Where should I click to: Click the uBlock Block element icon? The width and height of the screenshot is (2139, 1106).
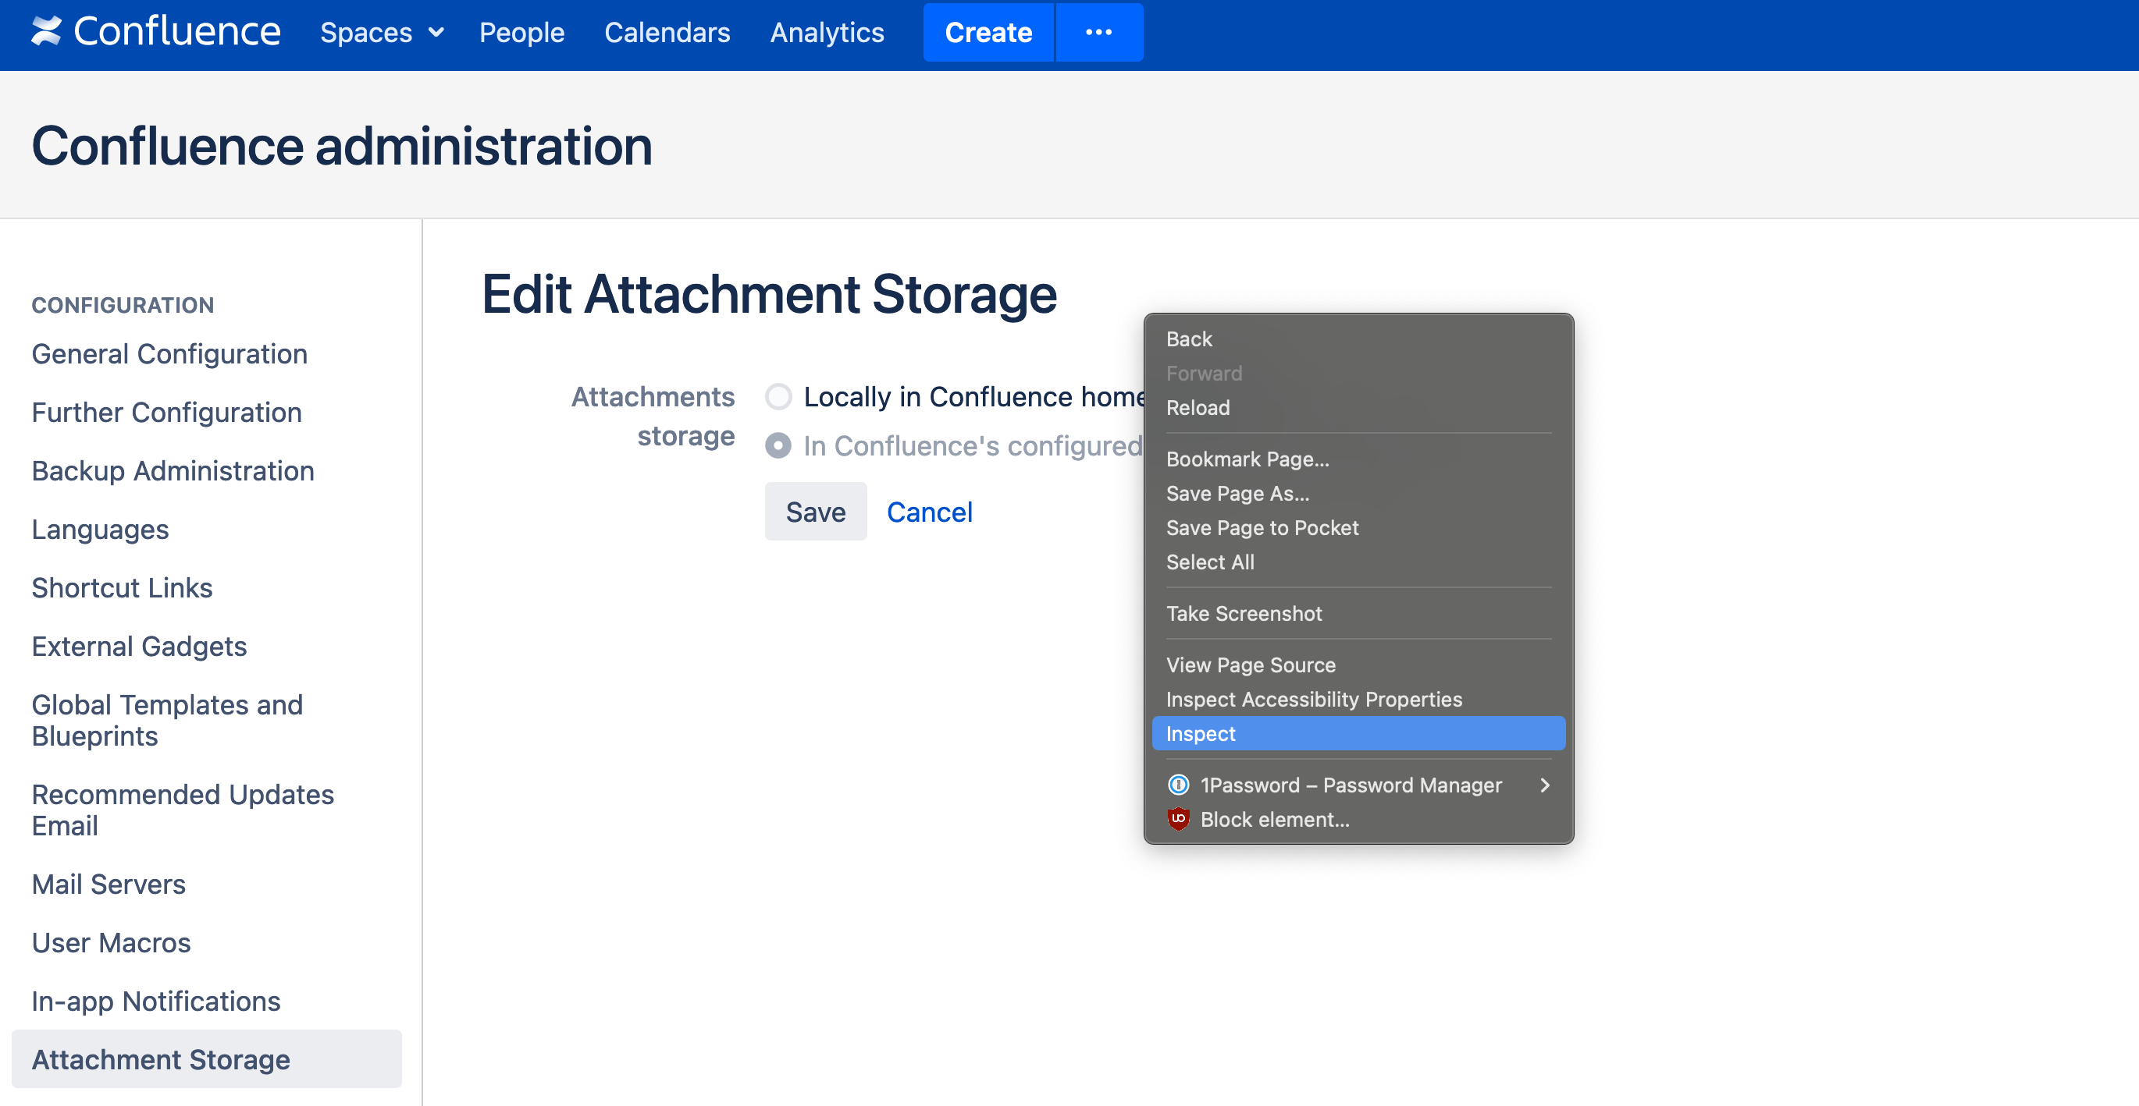1177,819
